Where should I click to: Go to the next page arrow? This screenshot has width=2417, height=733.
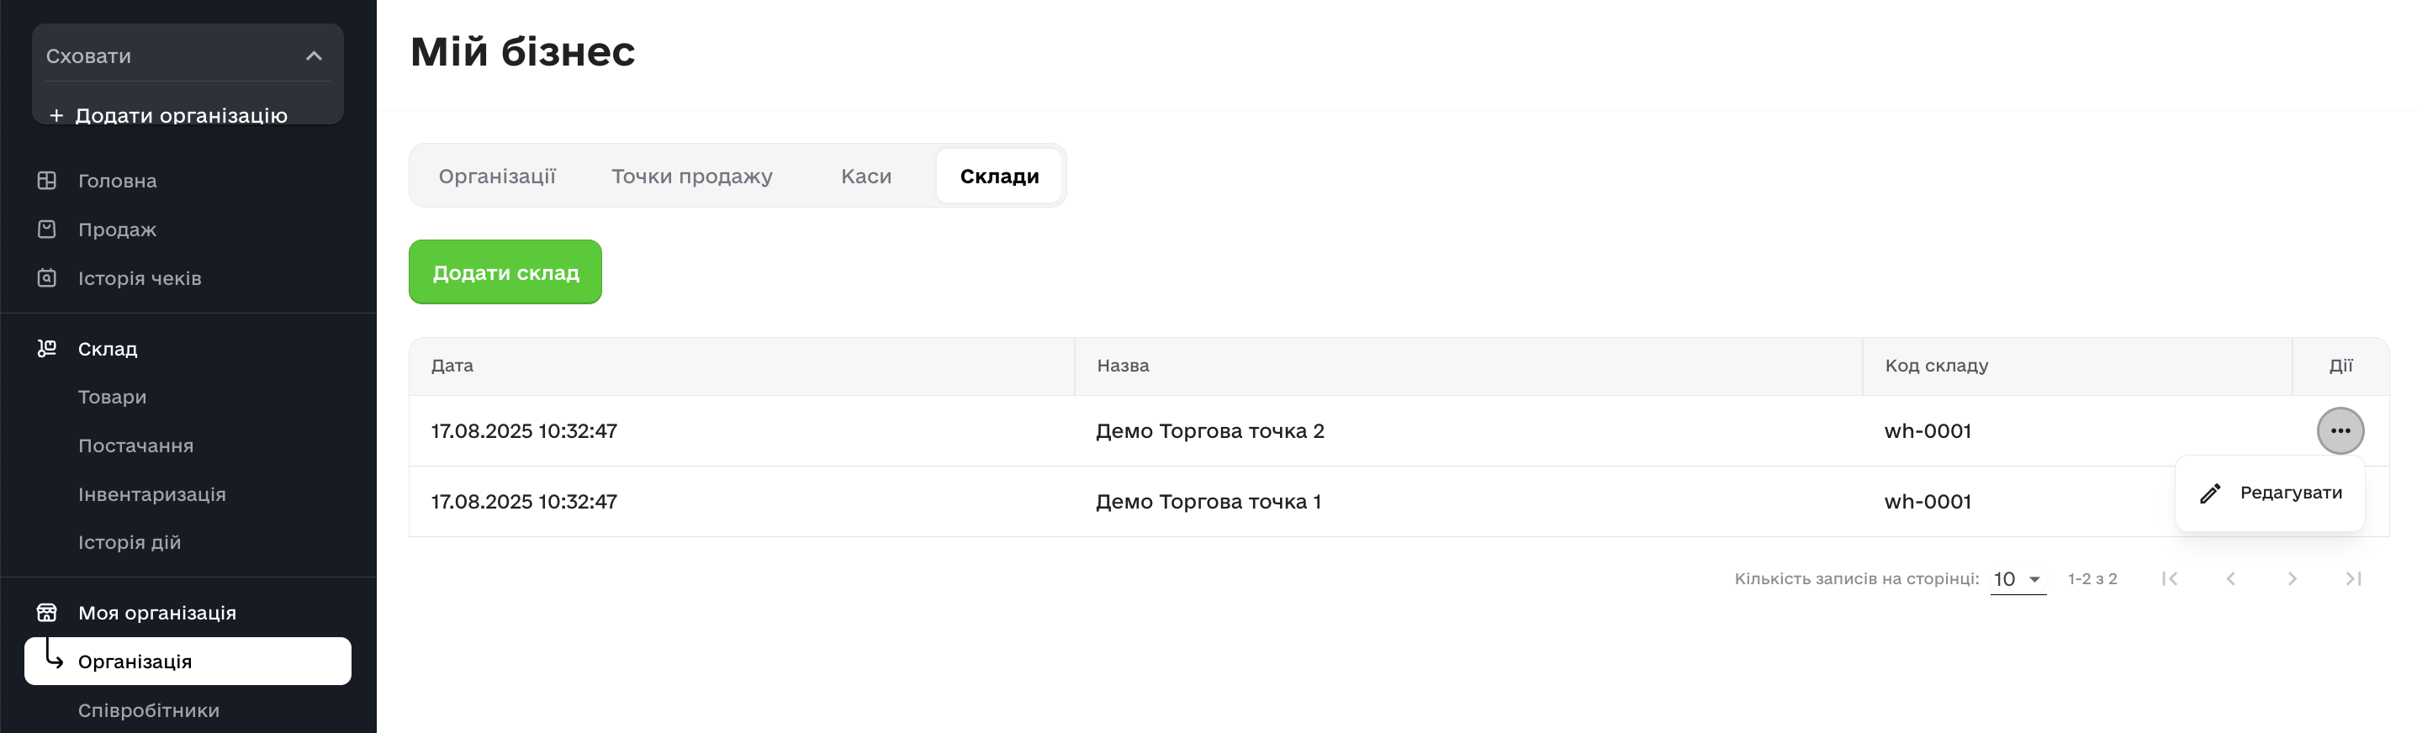[2291, 579]
